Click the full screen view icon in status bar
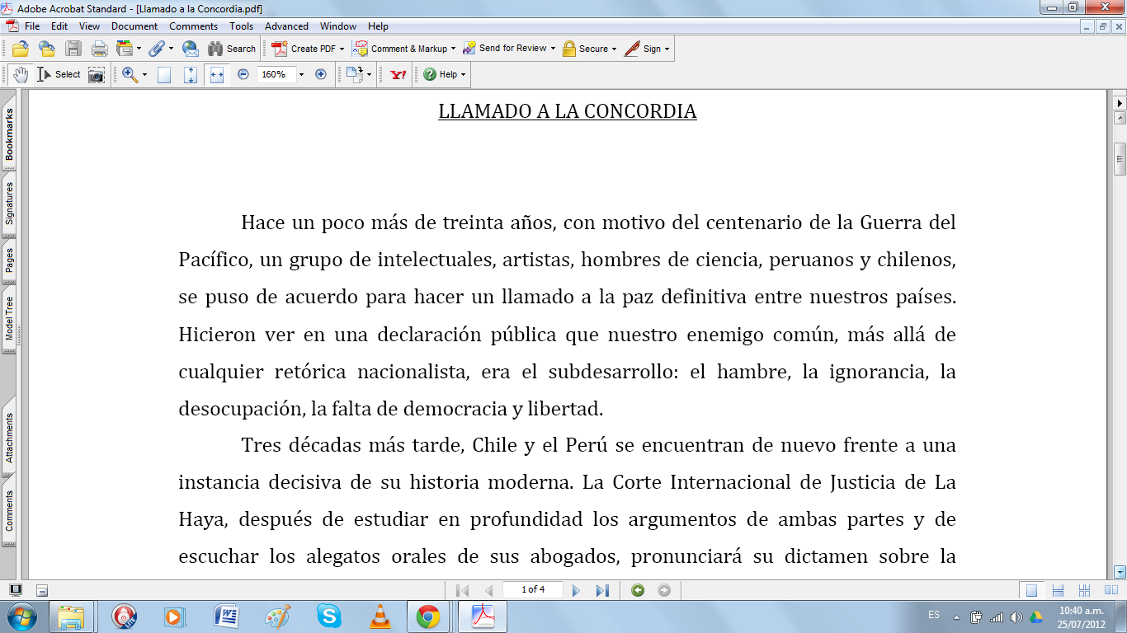 [x=15, y=590]
